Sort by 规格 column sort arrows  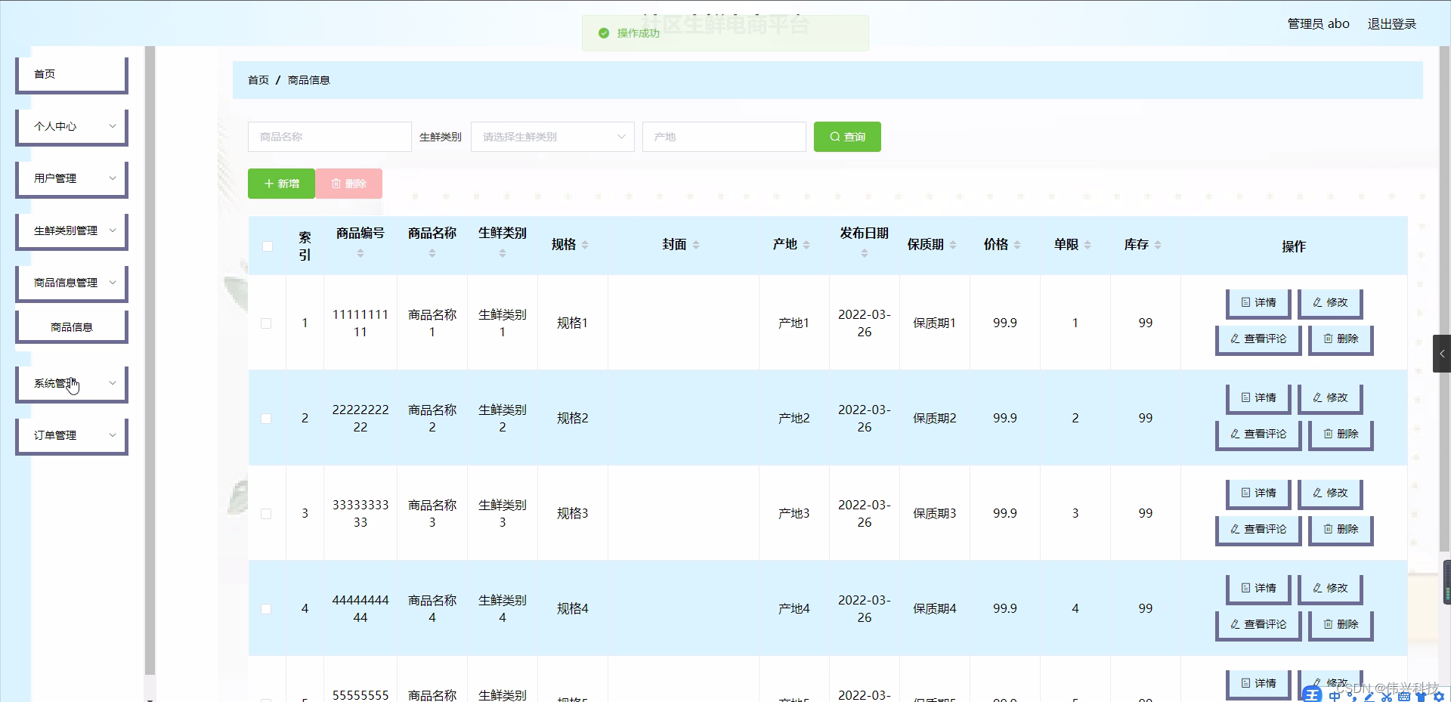(585, 245)
